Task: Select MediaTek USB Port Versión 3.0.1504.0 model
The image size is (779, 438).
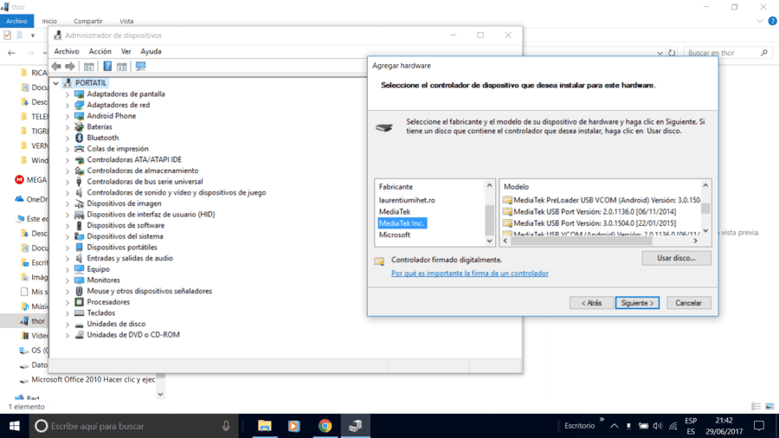Action: click(589, 223)
